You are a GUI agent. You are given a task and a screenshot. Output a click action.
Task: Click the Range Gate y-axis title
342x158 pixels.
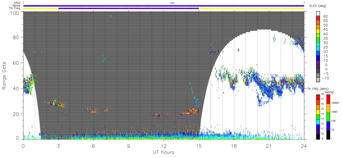4,76
